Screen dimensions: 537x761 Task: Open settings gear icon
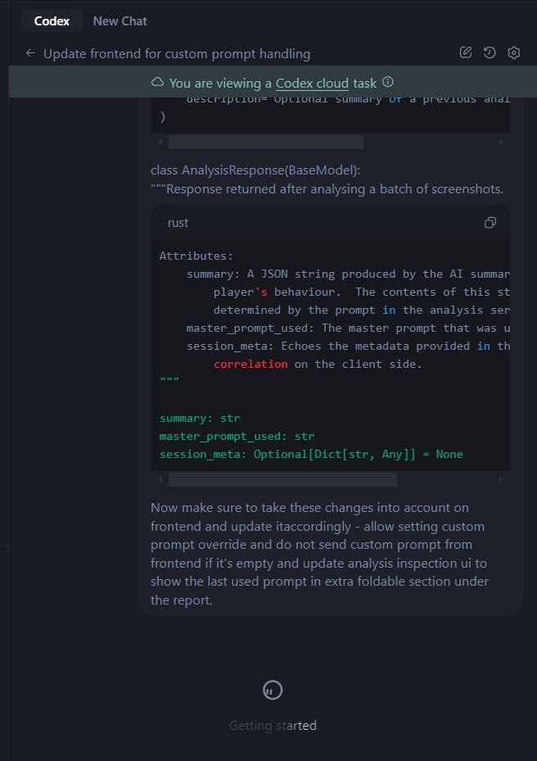pos(514,52)
